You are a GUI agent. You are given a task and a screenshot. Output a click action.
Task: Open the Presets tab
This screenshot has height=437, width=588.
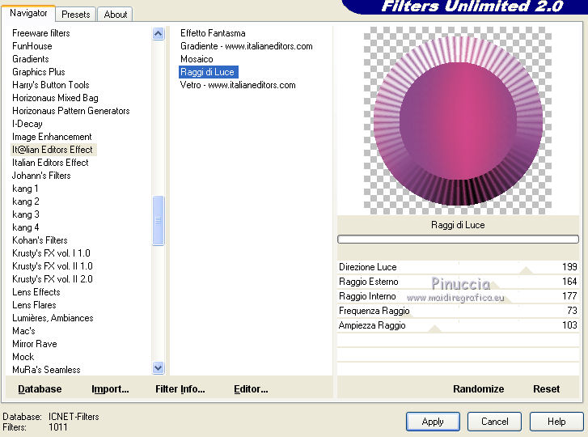(x=76, y=15)
